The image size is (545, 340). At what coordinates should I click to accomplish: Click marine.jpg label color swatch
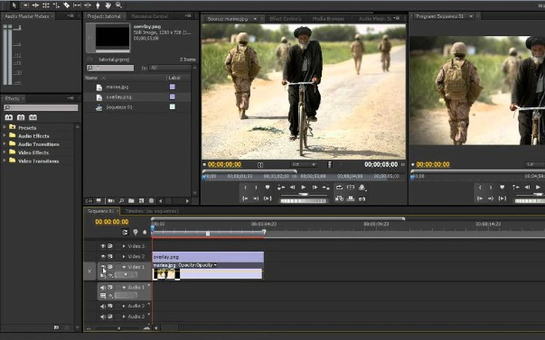pyautogui.click(x=172, y=86)
